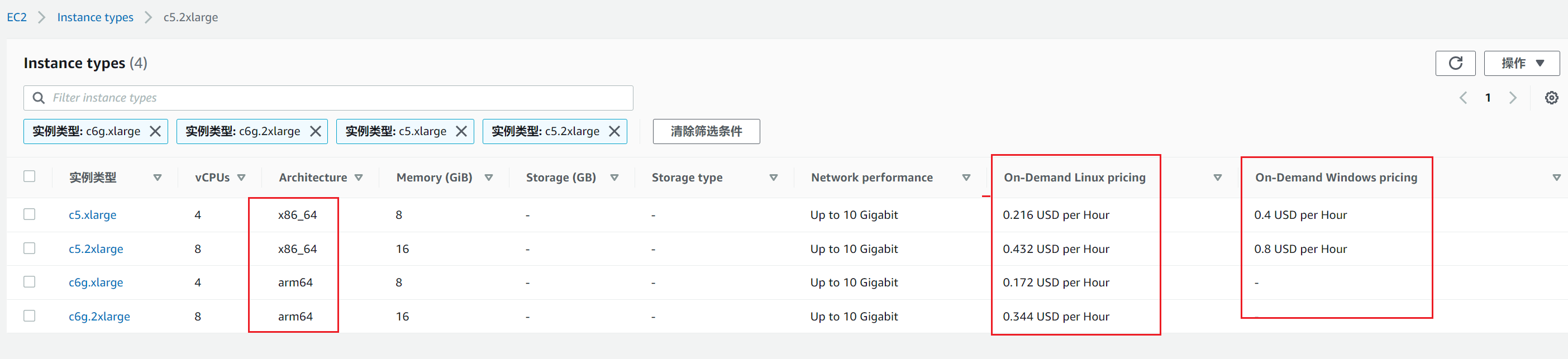Click c5.2xlarge breadcrumb text
Viewport: 1568px width, 359px height.
190,17
